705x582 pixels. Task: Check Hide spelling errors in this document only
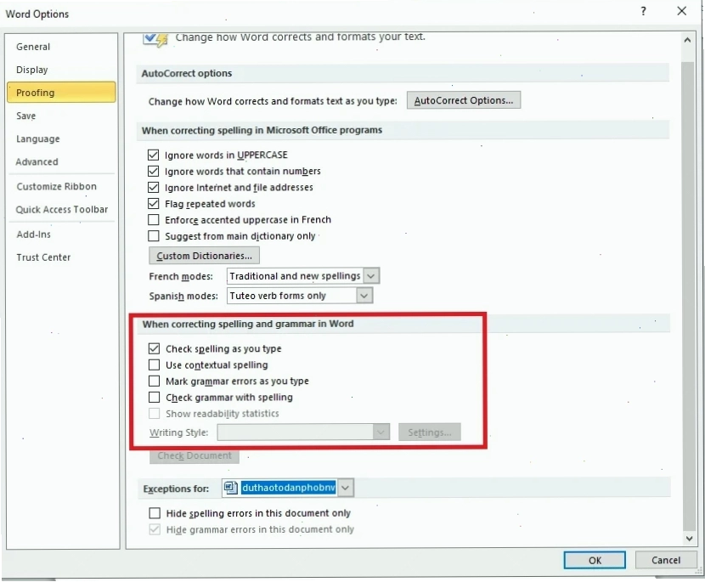tap(155, 513)
